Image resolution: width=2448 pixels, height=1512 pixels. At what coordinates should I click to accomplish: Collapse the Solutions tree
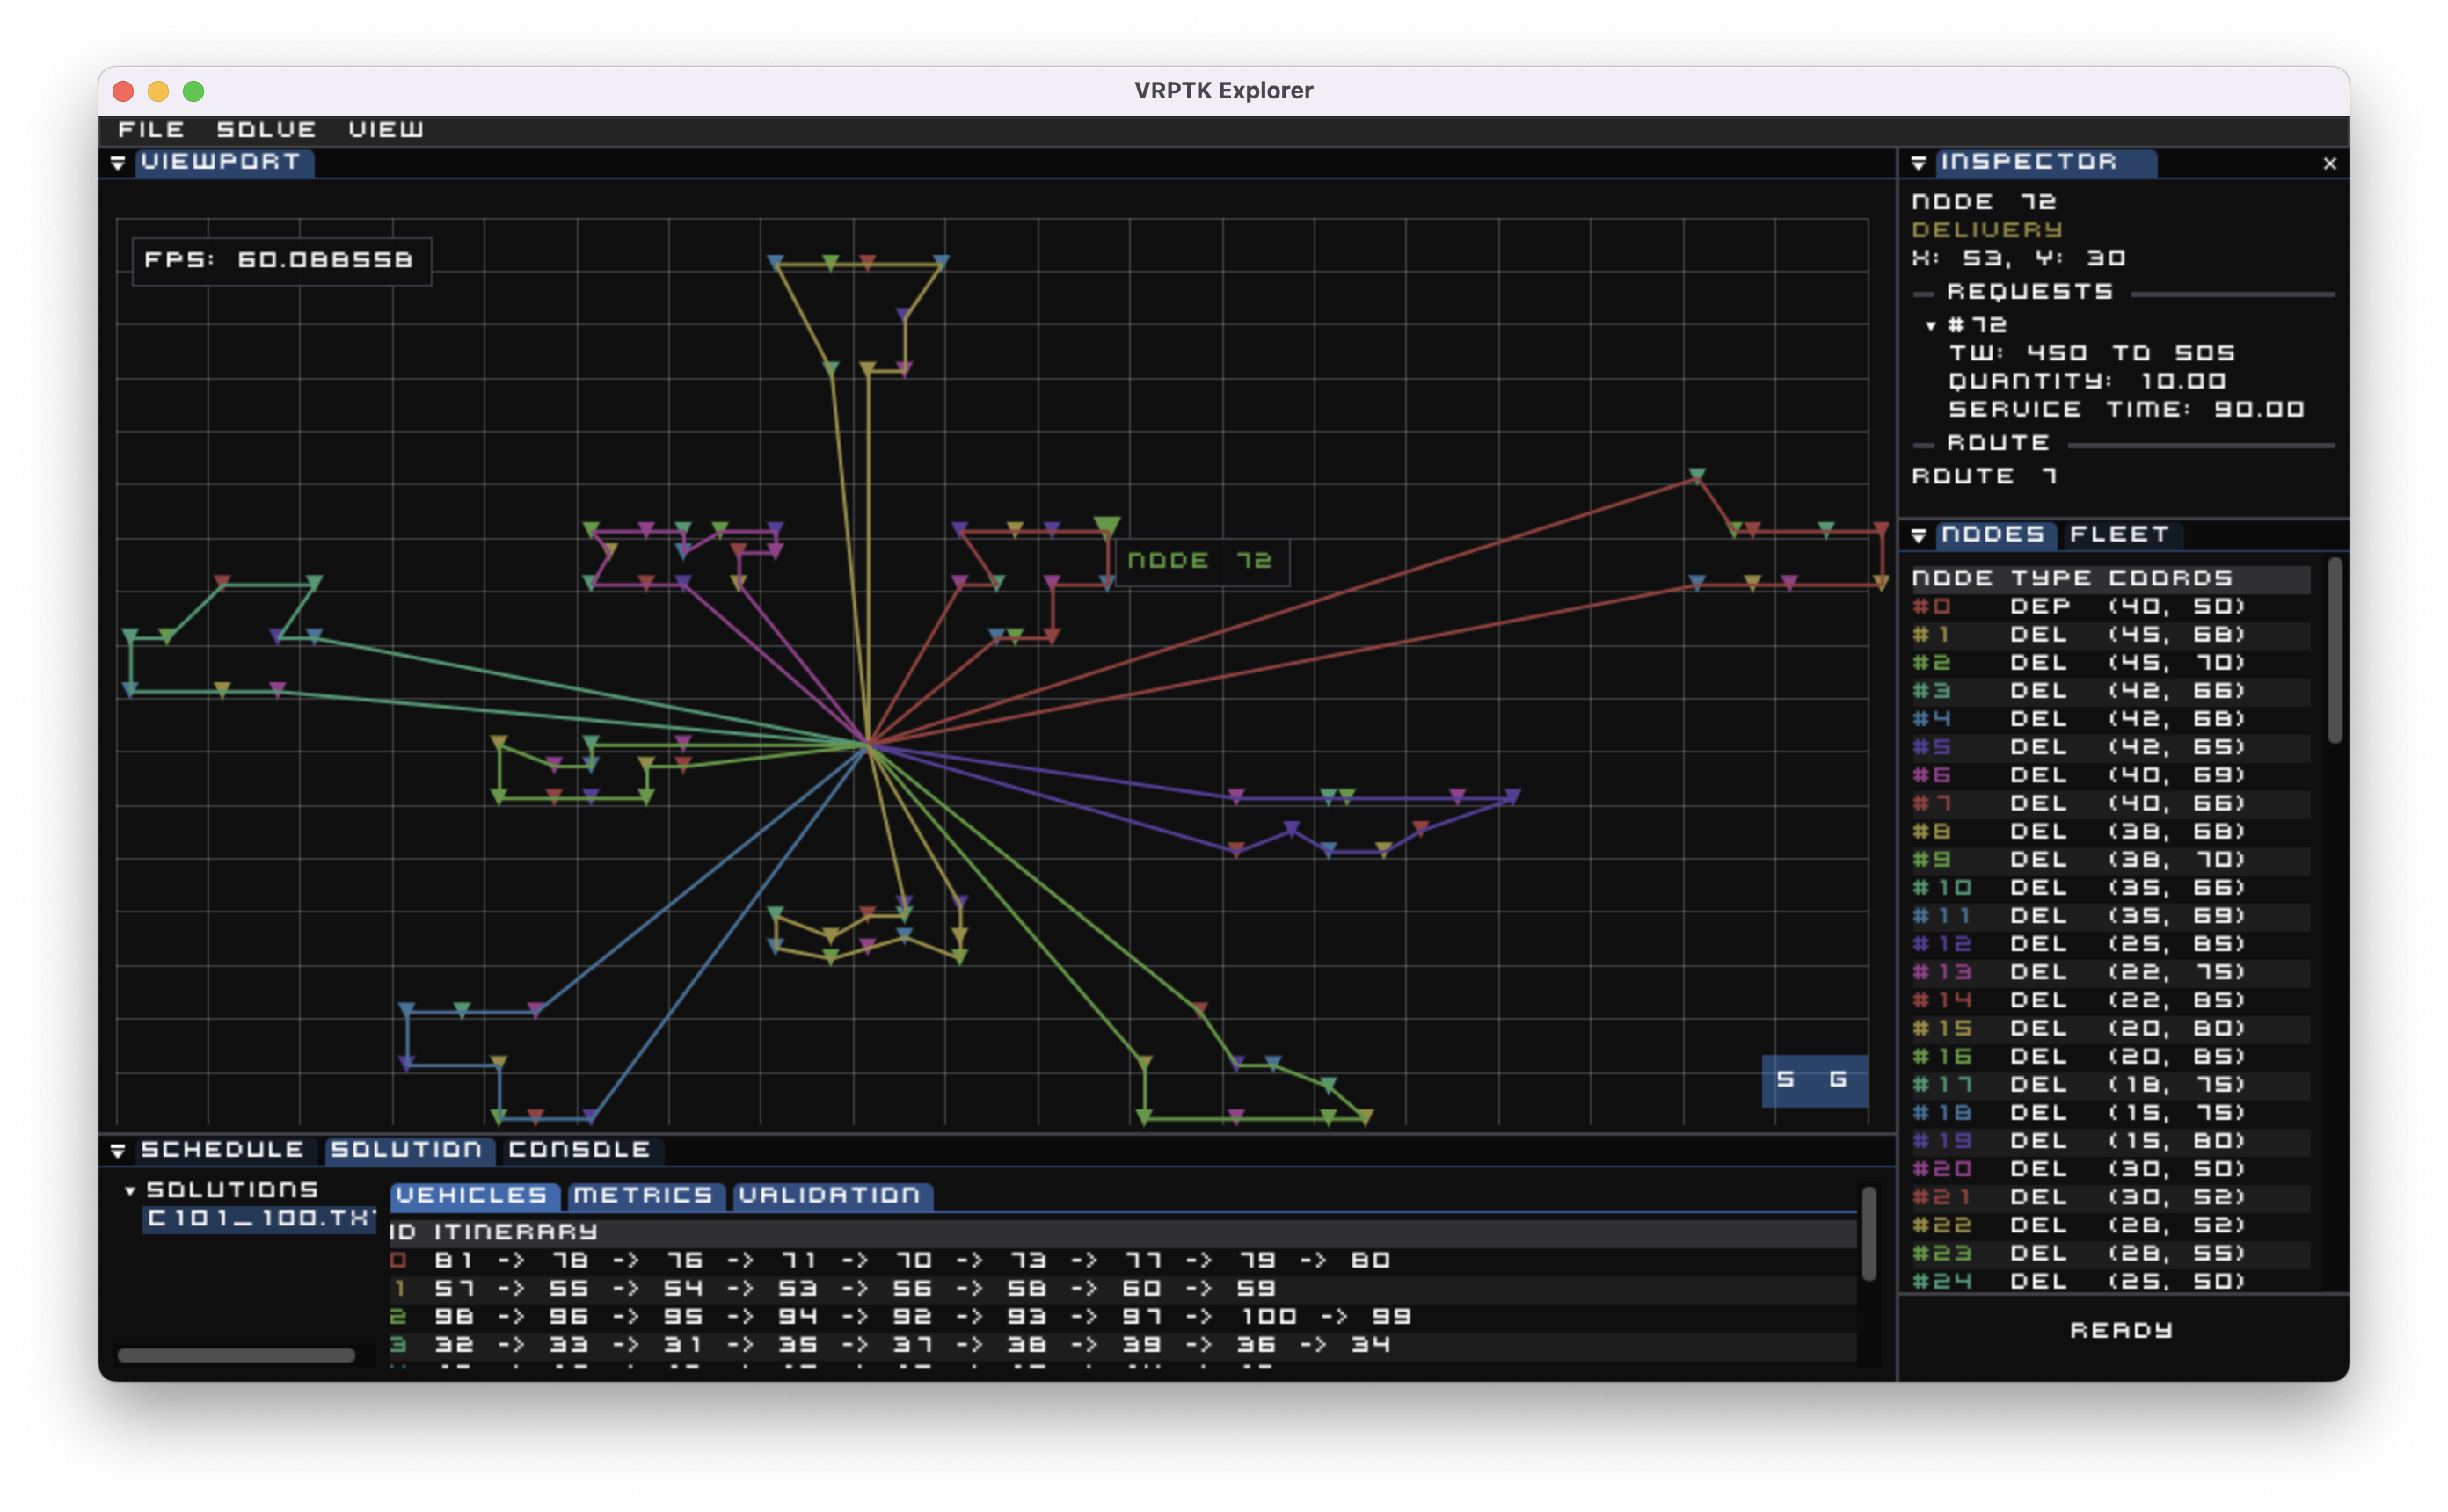click(x=130, y=1191)
